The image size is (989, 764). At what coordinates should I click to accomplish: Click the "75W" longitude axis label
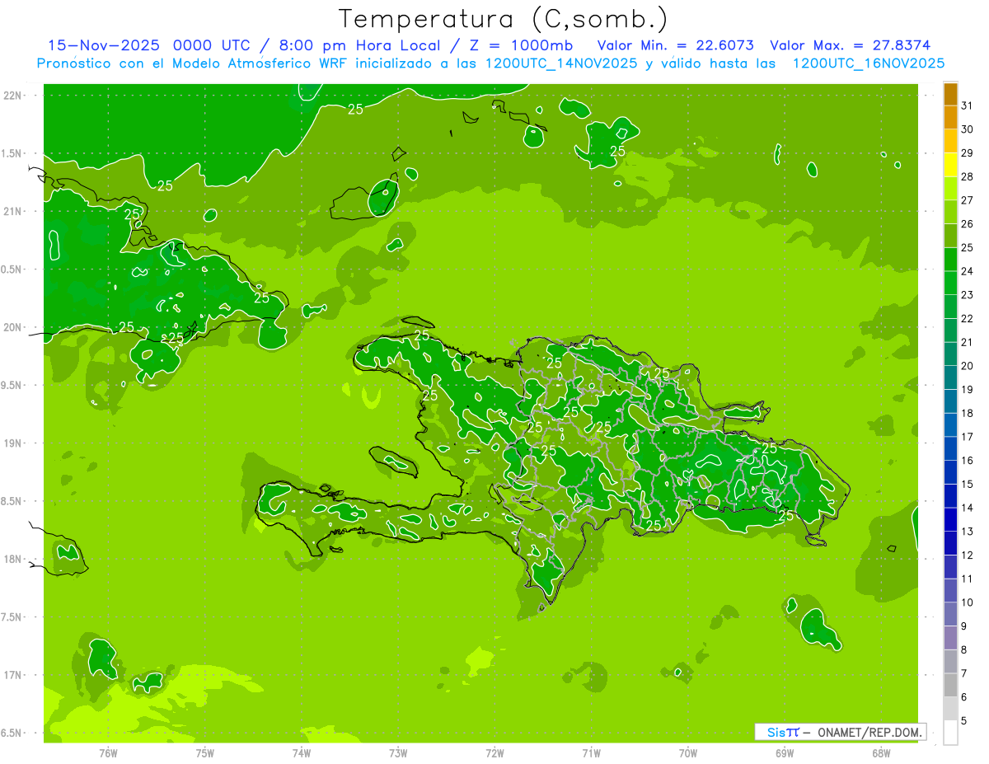205,753
